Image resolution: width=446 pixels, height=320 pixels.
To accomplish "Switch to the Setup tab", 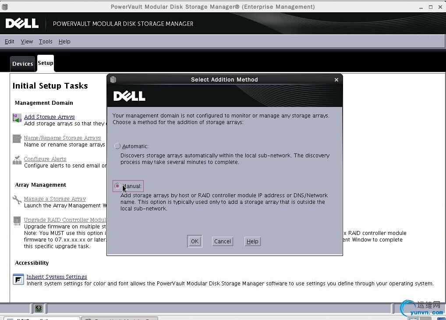I will [x=46, y=63].
